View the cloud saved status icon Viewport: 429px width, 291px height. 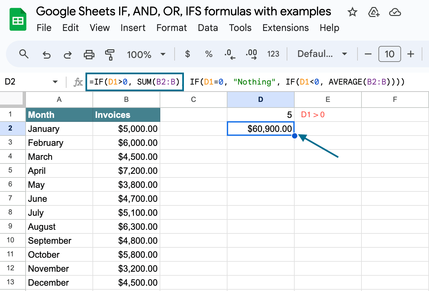pos(395,13)
